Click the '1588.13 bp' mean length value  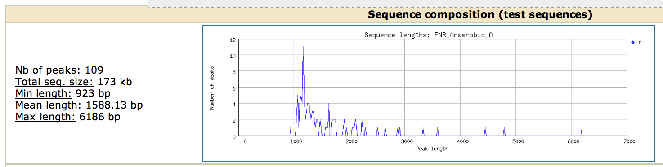(x=114, y=105)
